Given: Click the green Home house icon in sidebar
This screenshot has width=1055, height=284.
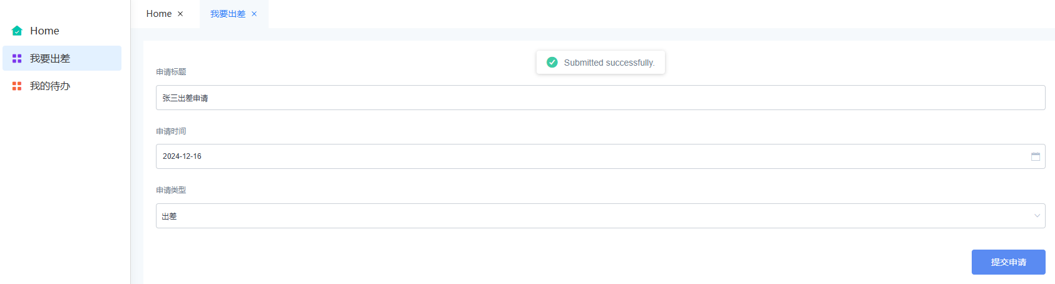Looking at the screenshot, I should coord(17,31).
